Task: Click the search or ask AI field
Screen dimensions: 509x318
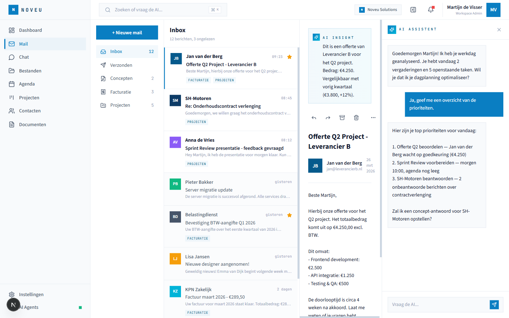Action: click(163, 10)
